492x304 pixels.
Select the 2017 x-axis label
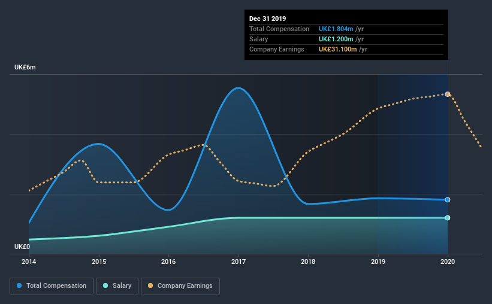point(239,262)
